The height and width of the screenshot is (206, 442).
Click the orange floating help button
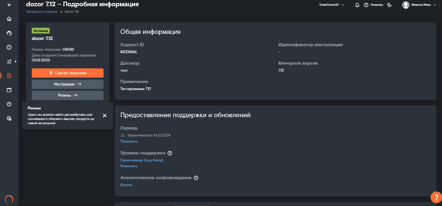coord(435,197)
